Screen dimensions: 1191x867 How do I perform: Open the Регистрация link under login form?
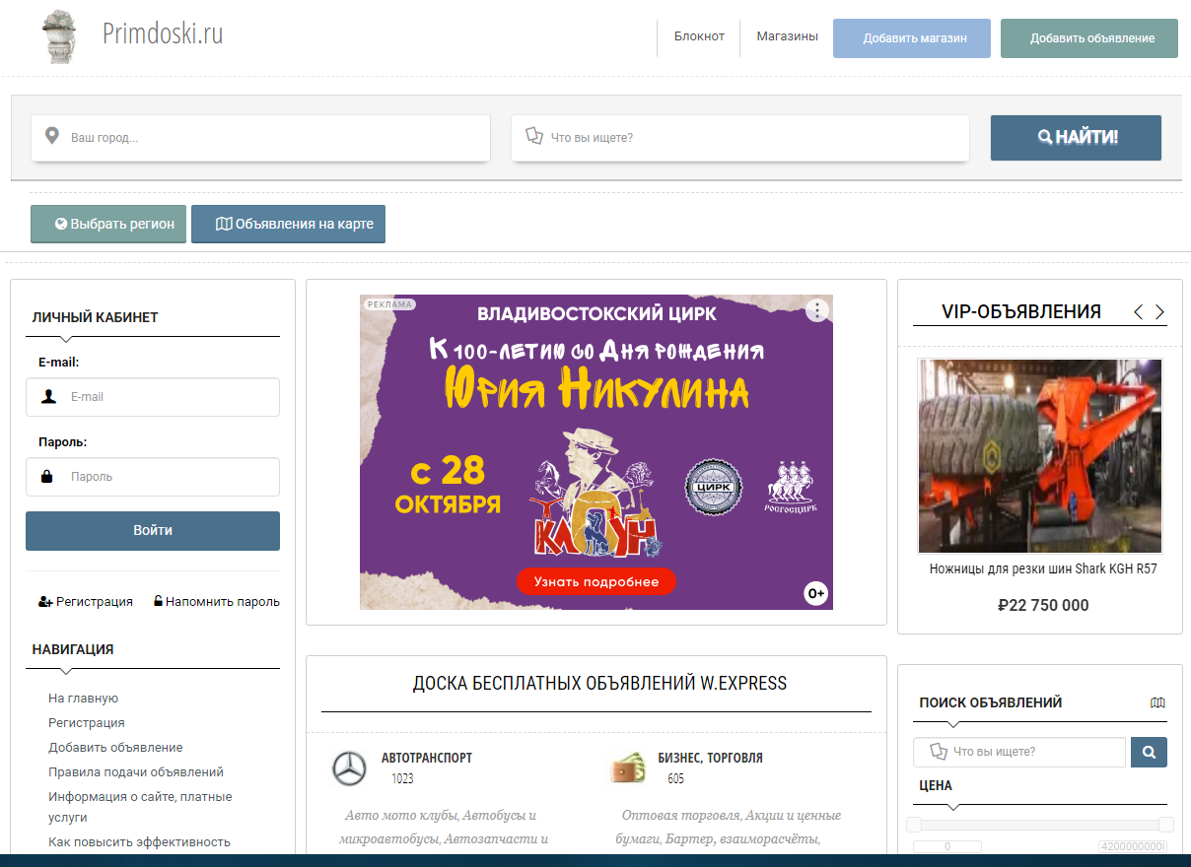coord(86,602)
